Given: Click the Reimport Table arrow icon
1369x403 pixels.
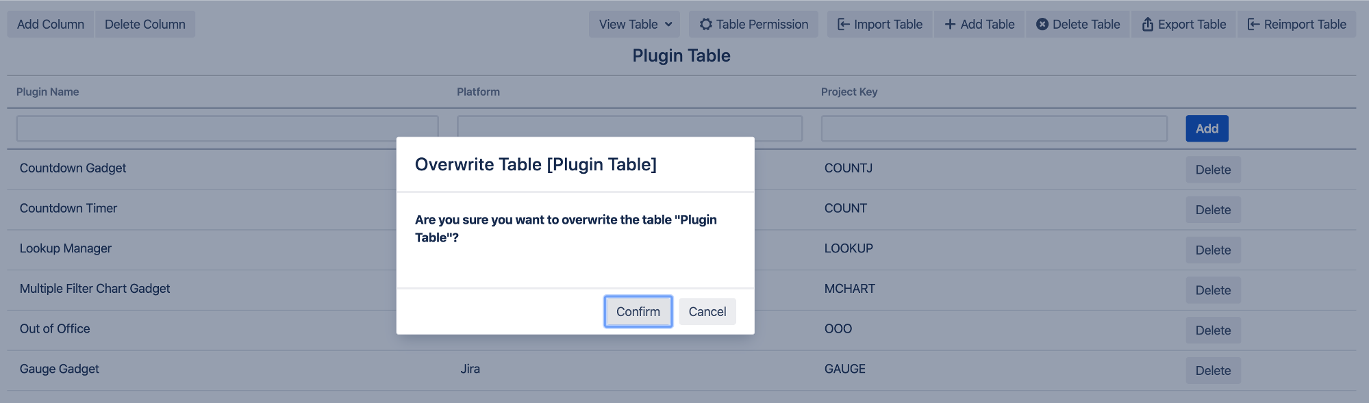Looking at the screenshot, I should coord(1253,25).
